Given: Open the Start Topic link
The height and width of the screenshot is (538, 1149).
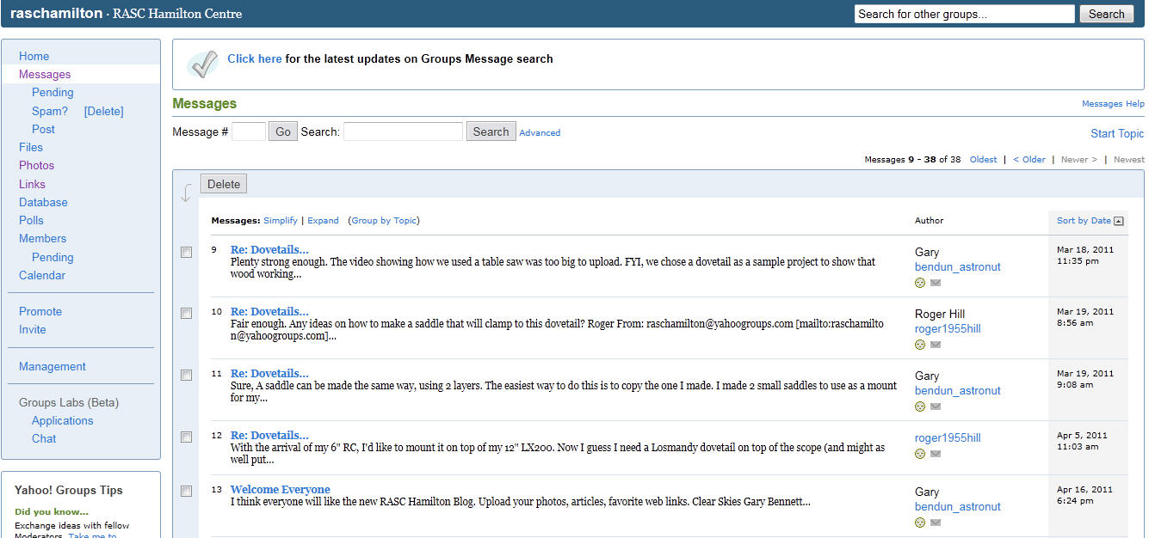Looking at the screenshot, I should [1116, 133].
